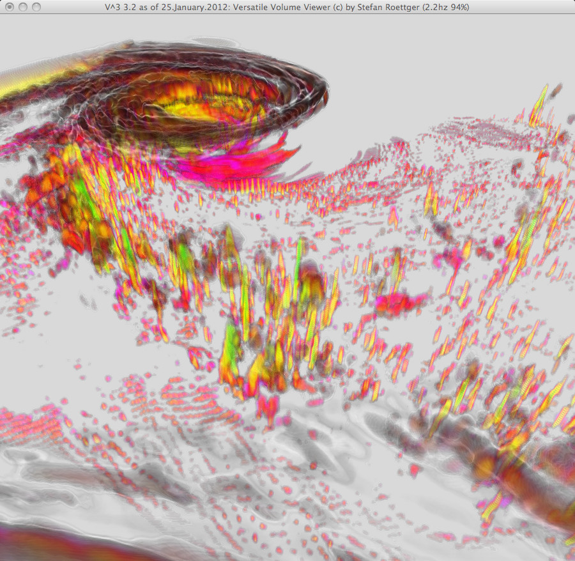This screenshot has height=561, width=575.
Task: Click the zoom window button
Action: point(36,7)
